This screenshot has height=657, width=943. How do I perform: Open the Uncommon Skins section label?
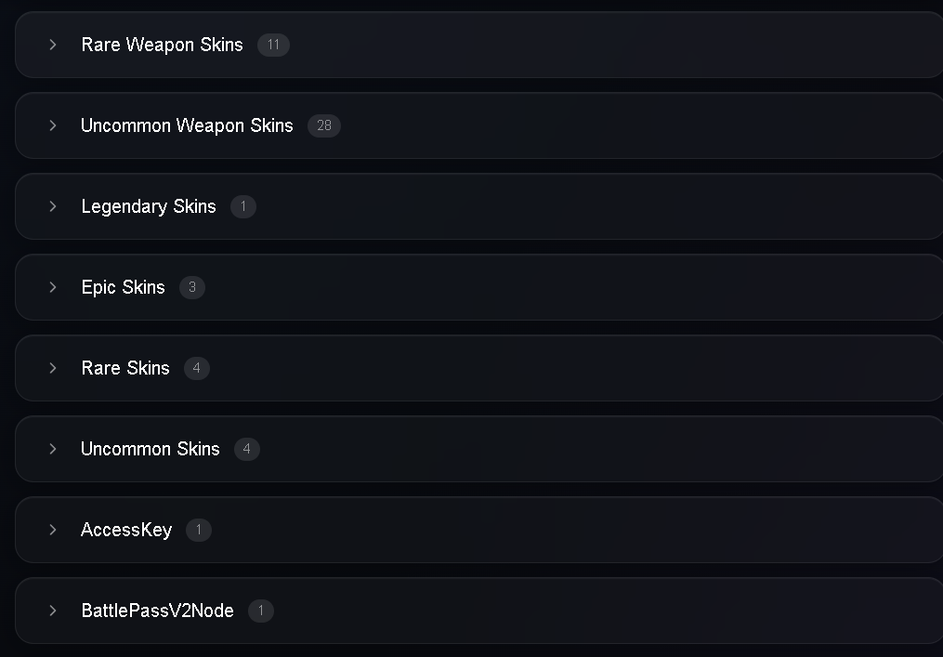(151, 449)
